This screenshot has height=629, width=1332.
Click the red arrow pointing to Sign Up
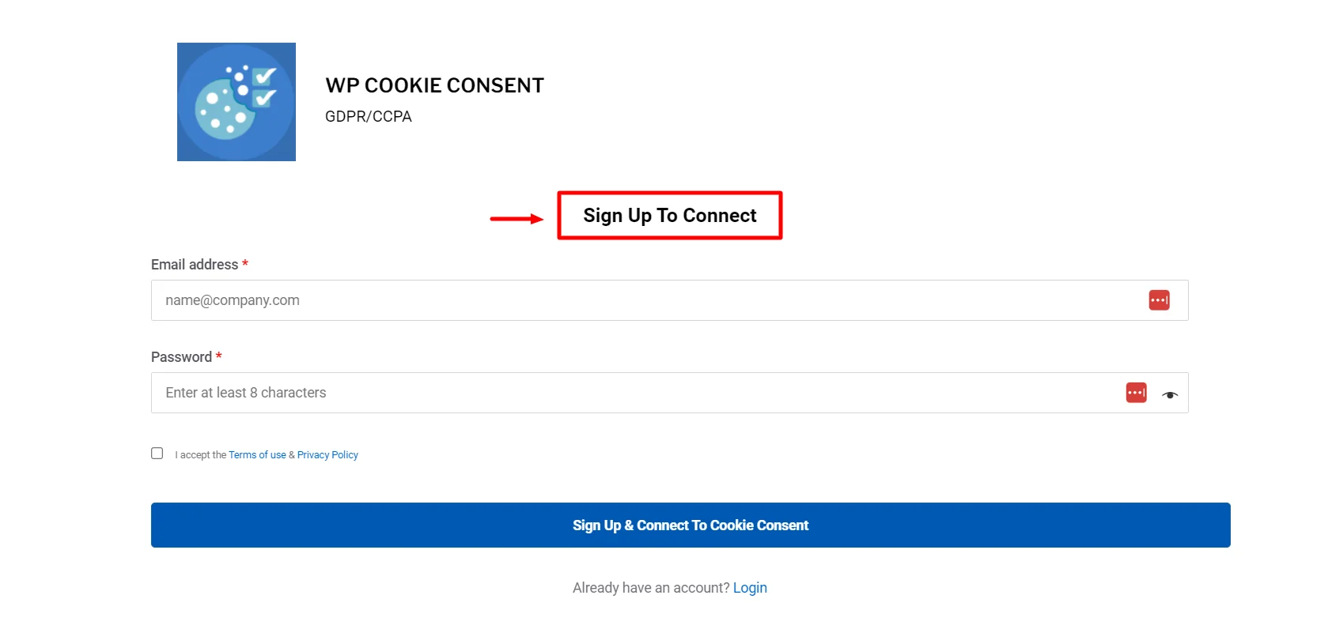(517, 220)
